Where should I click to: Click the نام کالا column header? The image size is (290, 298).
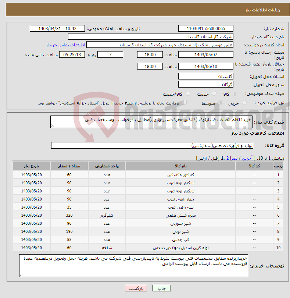point(180,166)
